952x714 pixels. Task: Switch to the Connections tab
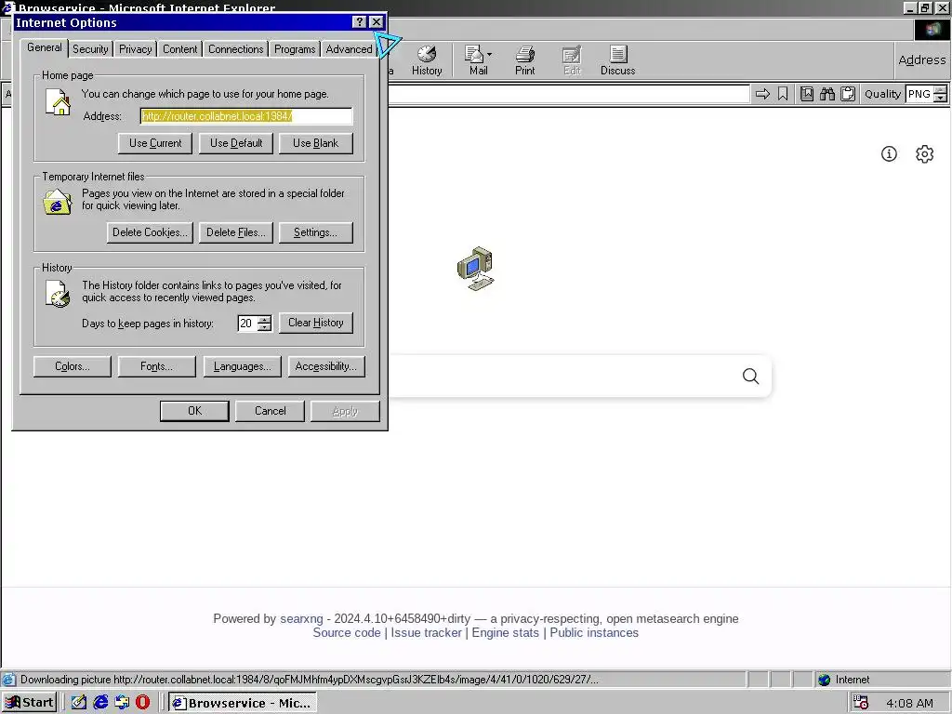tap(235, 49)
